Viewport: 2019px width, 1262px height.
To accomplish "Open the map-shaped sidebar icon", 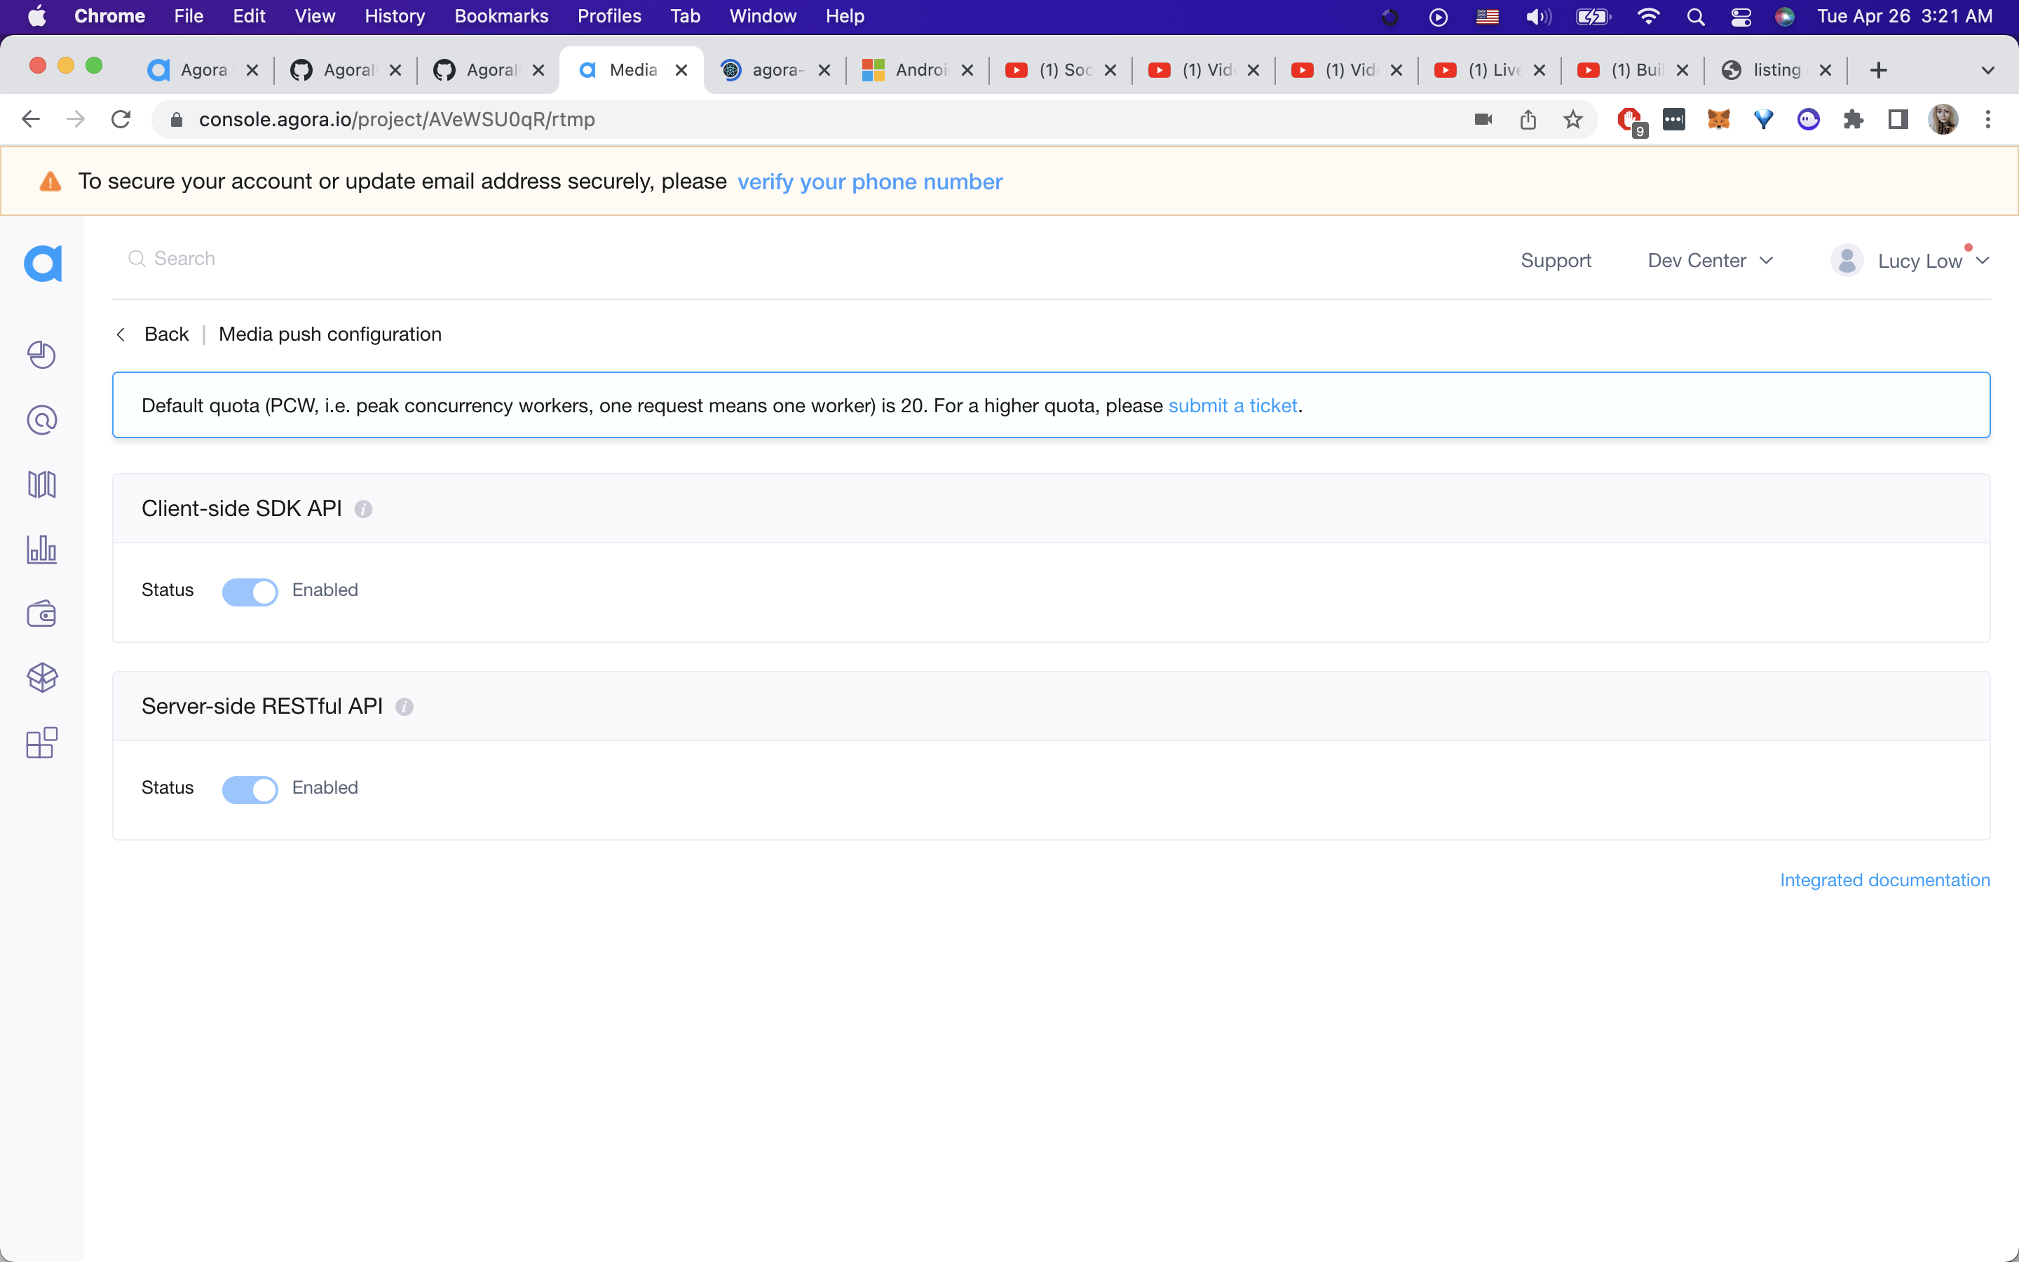I will pos(42,484).
